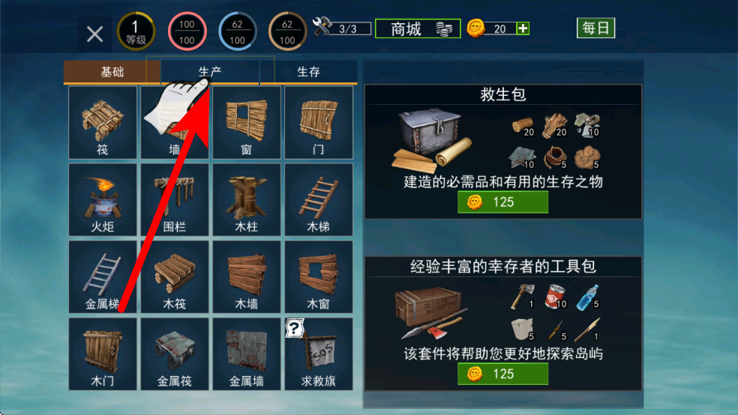
Task: Open the 每日 daily rewards button
Action: (595, 28)
